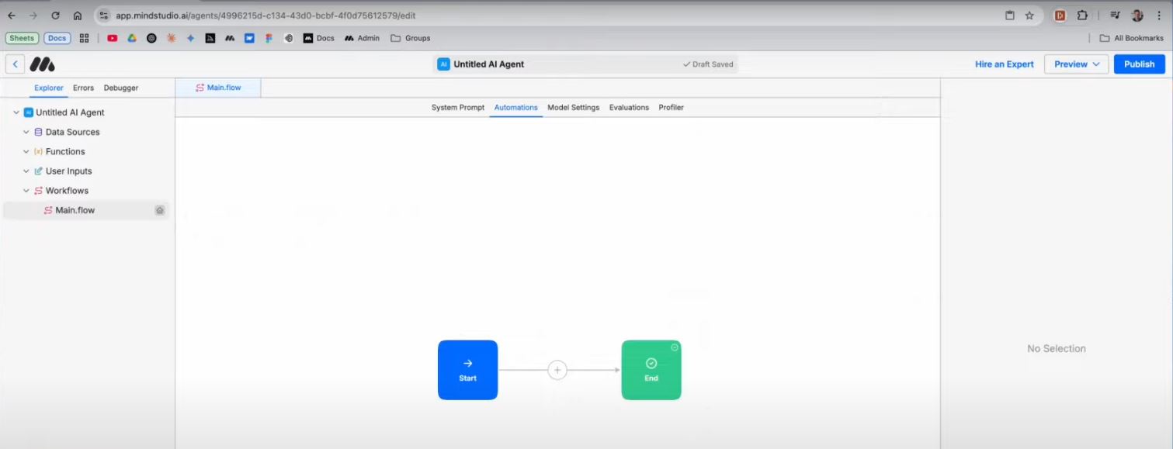Select the Functions brackets icon
Screen dimensions: 1173x449
[37, 151]
